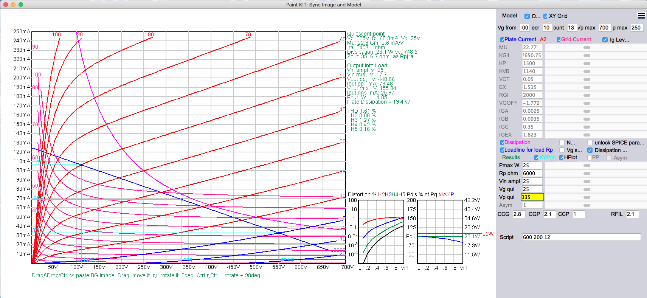This screenshot has width=647, height=298.
Task: Toggle the XYProj checkbox
Action: tap(536, 158)
